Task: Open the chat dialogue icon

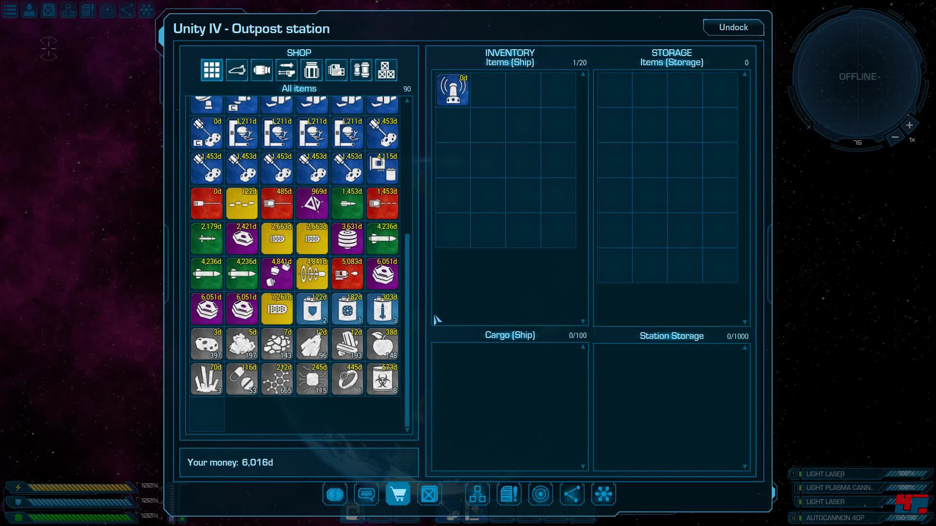Action: pos(366,494)
